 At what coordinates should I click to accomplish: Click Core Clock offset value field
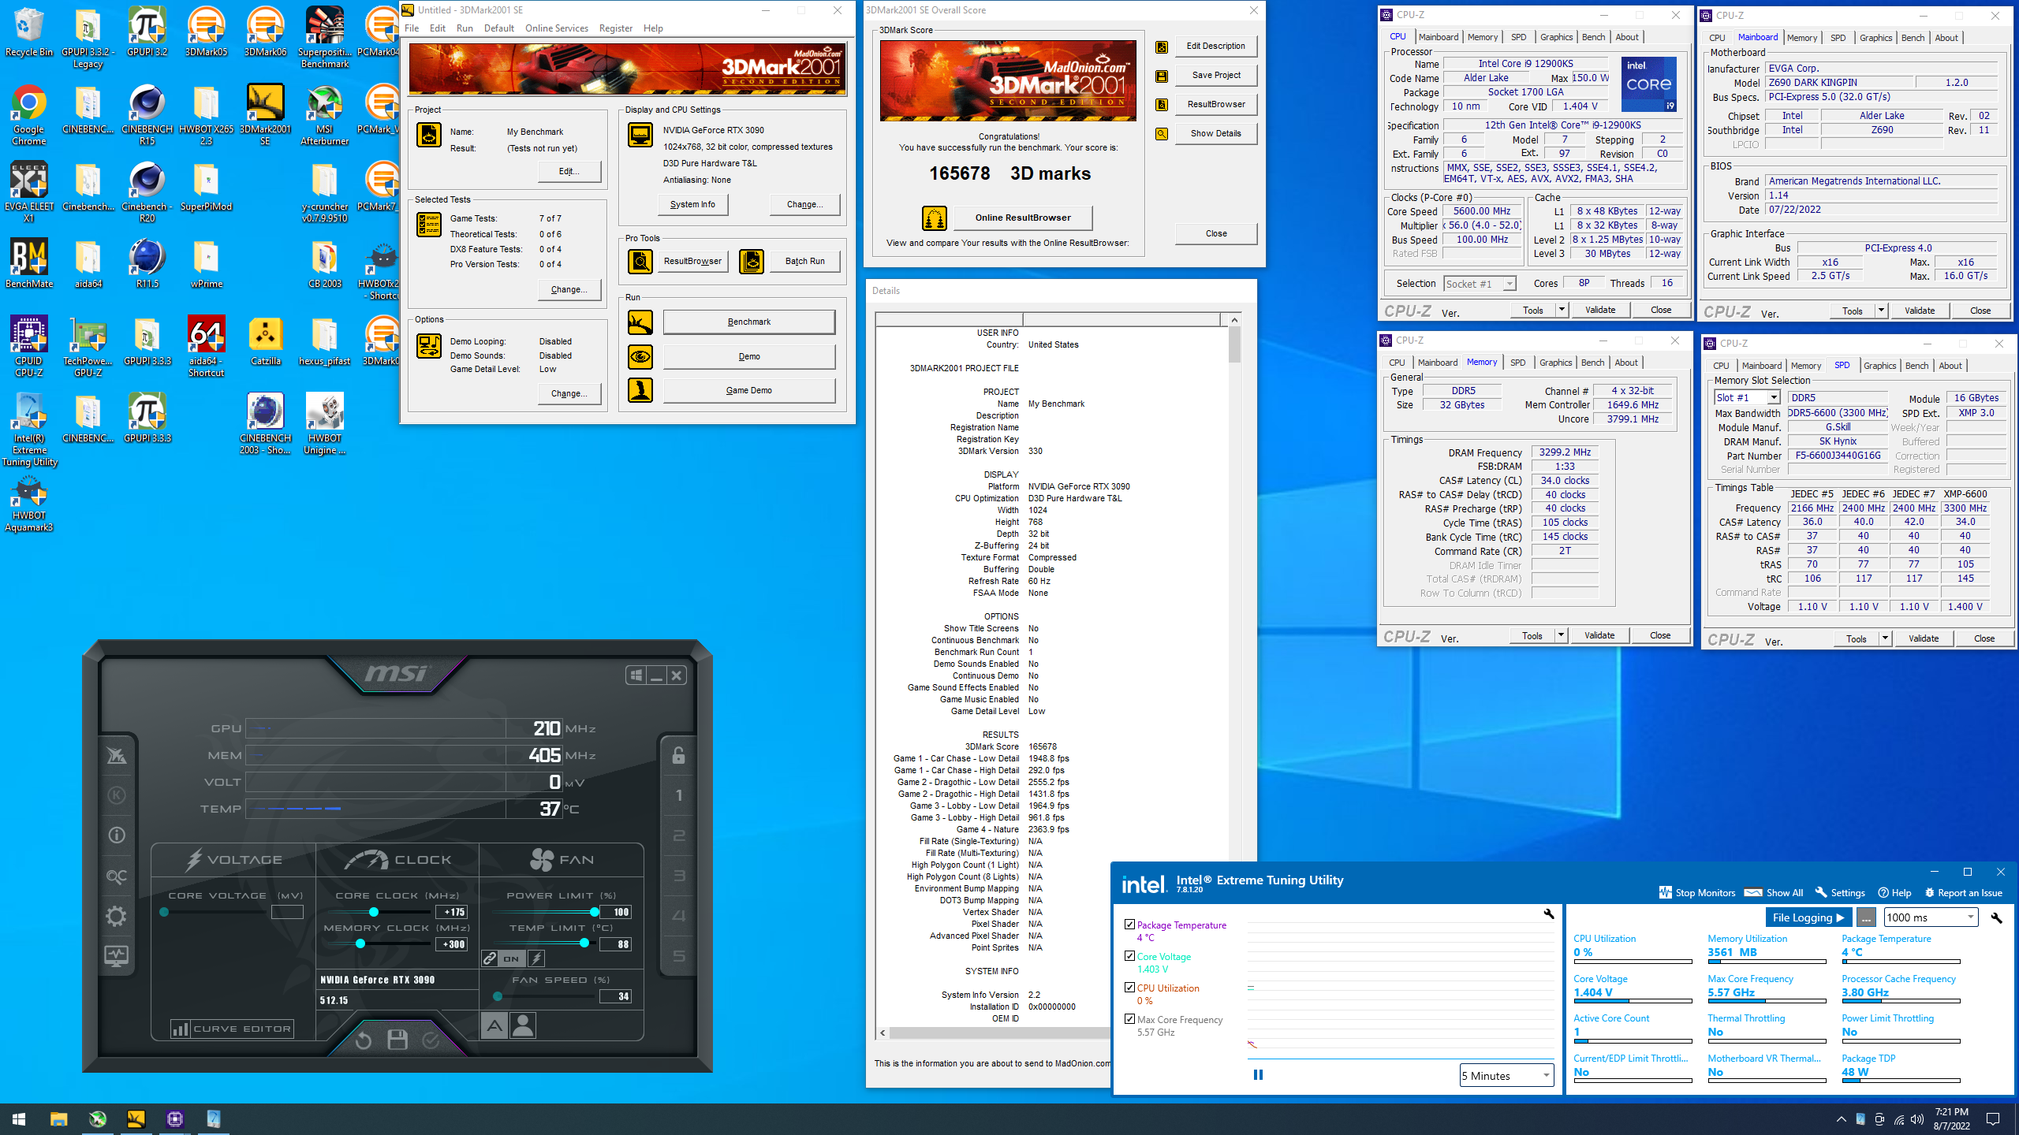pos(452,912)
